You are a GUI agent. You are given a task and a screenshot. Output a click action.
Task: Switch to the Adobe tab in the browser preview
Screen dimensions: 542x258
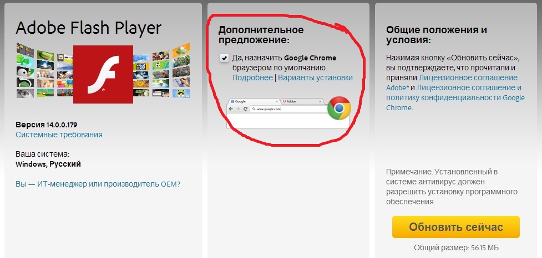tap(301, 102)
